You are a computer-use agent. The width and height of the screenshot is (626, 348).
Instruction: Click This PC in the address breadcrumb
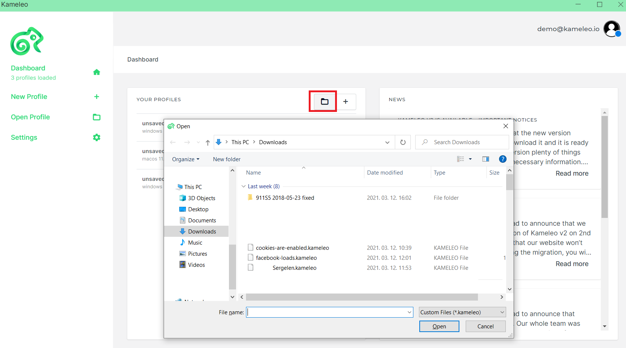240,142
